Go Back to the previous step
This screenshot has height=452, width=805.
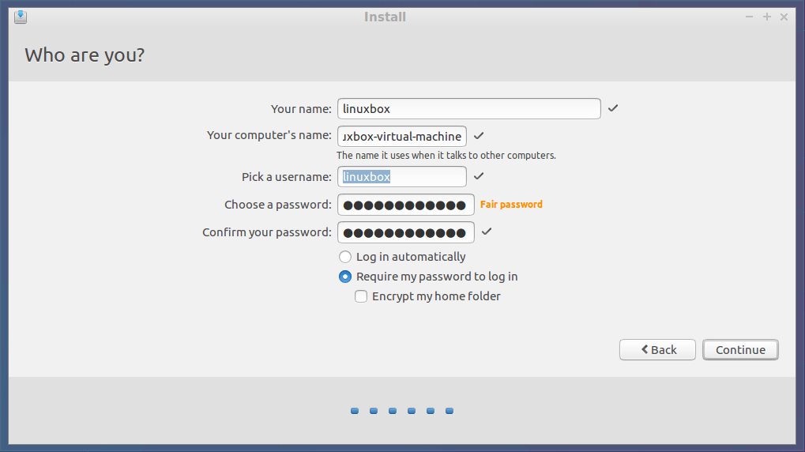tap(657, 350)
